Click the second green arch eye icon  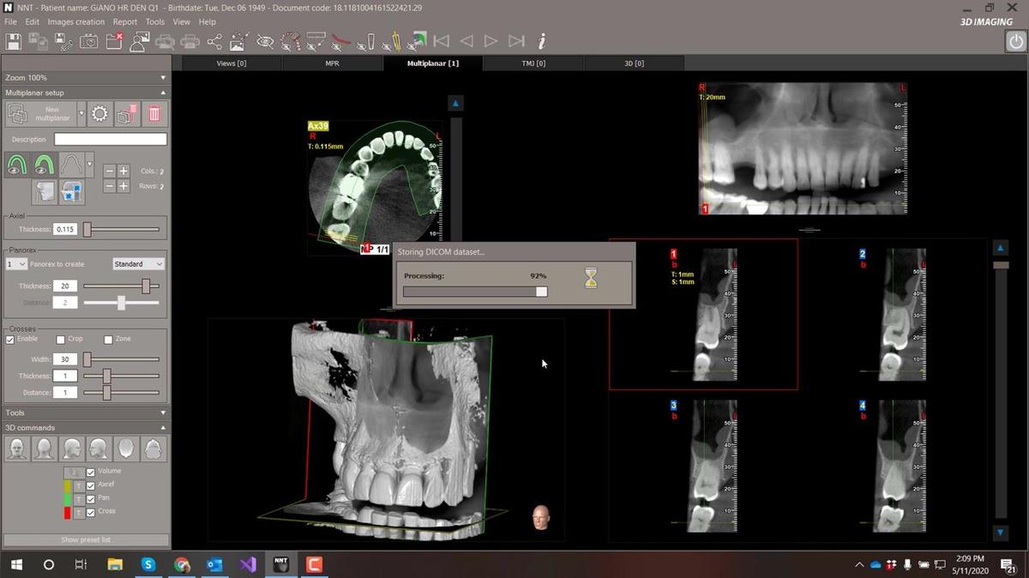tap(45, 165)
